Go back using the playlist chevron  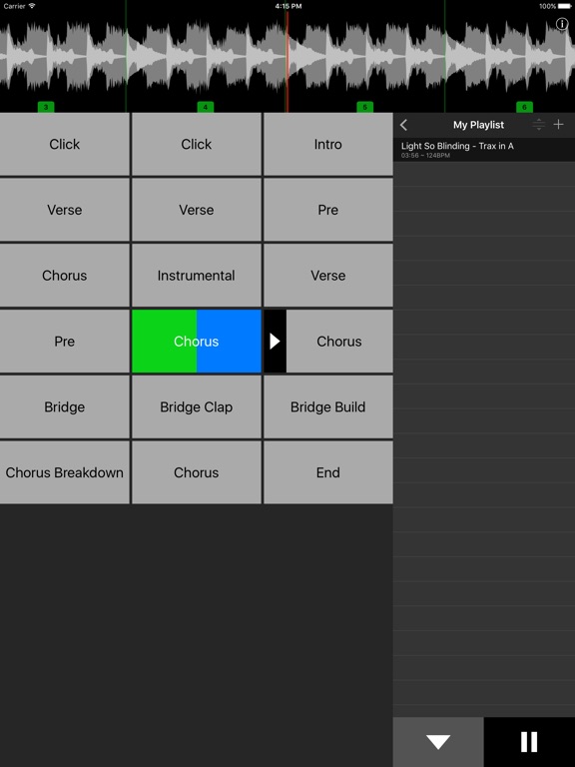[404, 125]
